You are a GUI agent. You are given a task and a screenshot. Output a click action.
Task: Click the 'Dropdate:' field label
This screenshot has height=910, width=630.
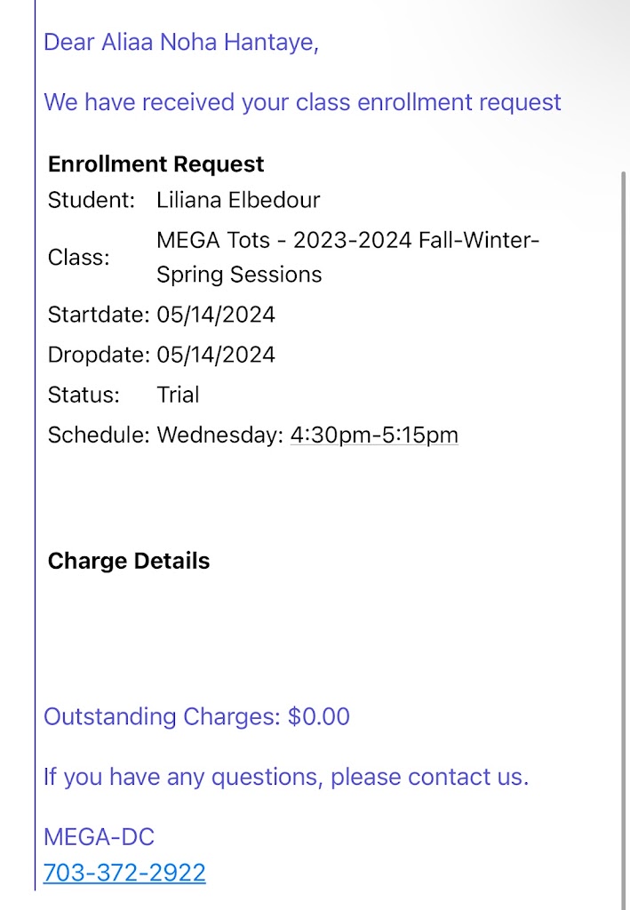[x=99, y=355]
